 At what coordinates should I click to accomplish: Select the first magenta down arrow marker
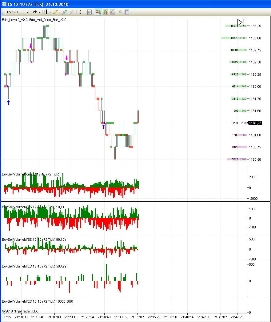pyautogui.click(x=30, y=46)
